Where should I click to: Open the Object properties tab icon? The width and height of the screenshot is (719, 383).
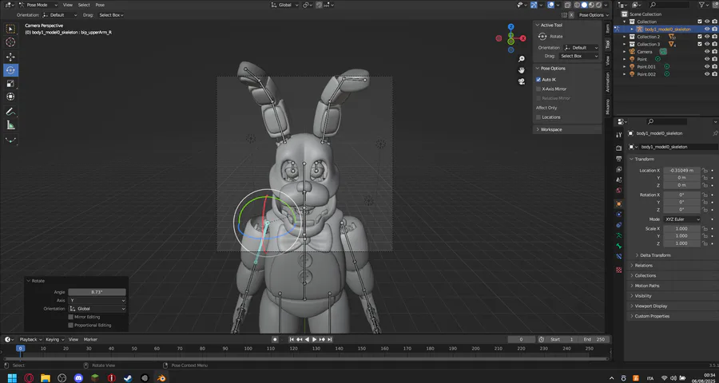tap(618, 203)
